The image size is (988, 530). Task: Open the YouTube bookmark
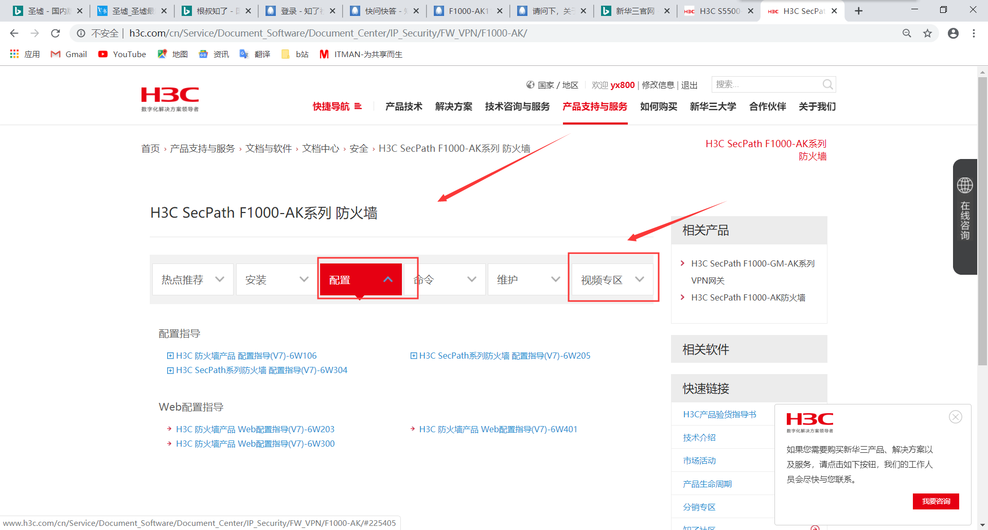pyautogui.click(x=122, y=54)
